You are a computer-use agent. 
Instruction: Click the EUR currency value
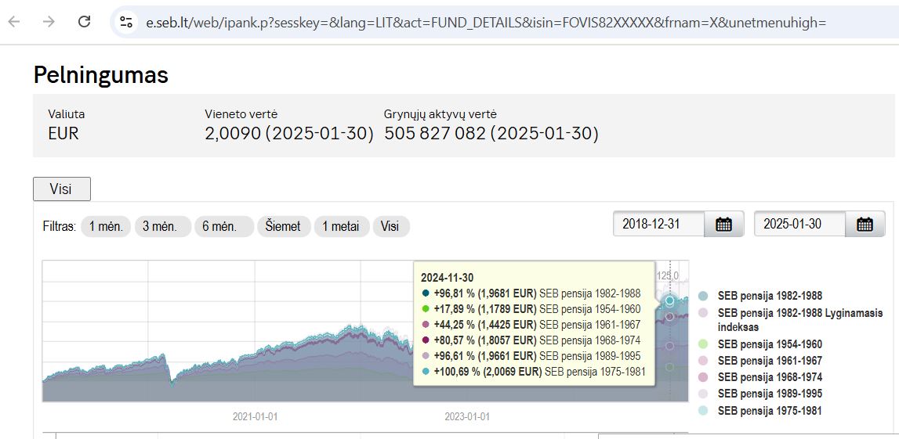pyautogui.click(x=63, y=134)
